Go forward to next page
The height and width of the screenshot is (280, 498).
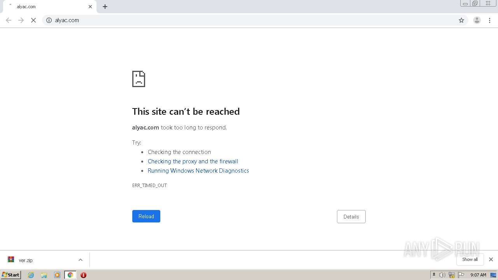click(21, 20)
